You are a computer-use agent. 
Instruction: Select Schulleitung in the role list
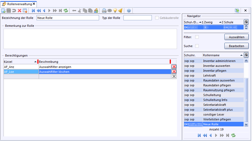point(212,95)
